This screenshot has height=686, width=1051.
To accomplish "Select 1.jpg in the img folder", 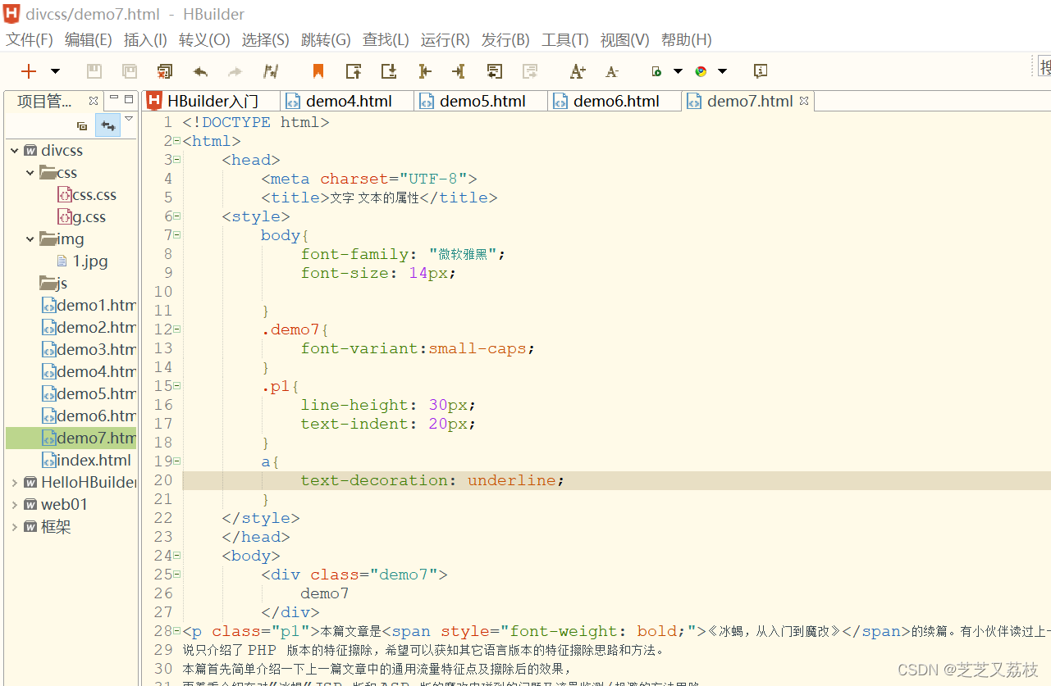I will coord(82,261).
